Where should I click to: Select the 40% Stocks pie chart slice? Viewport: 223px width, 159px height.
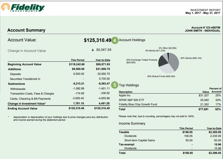pos(174,61)
